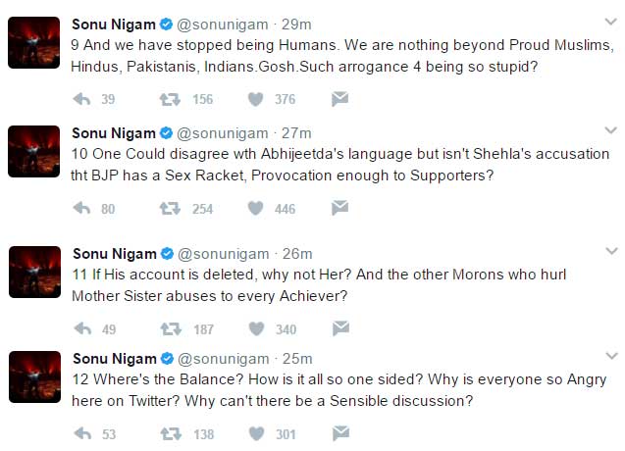The width and height of the screenshot is (625, 451).
Task: Open the 29m timestamp link
Action: point(294,23)
